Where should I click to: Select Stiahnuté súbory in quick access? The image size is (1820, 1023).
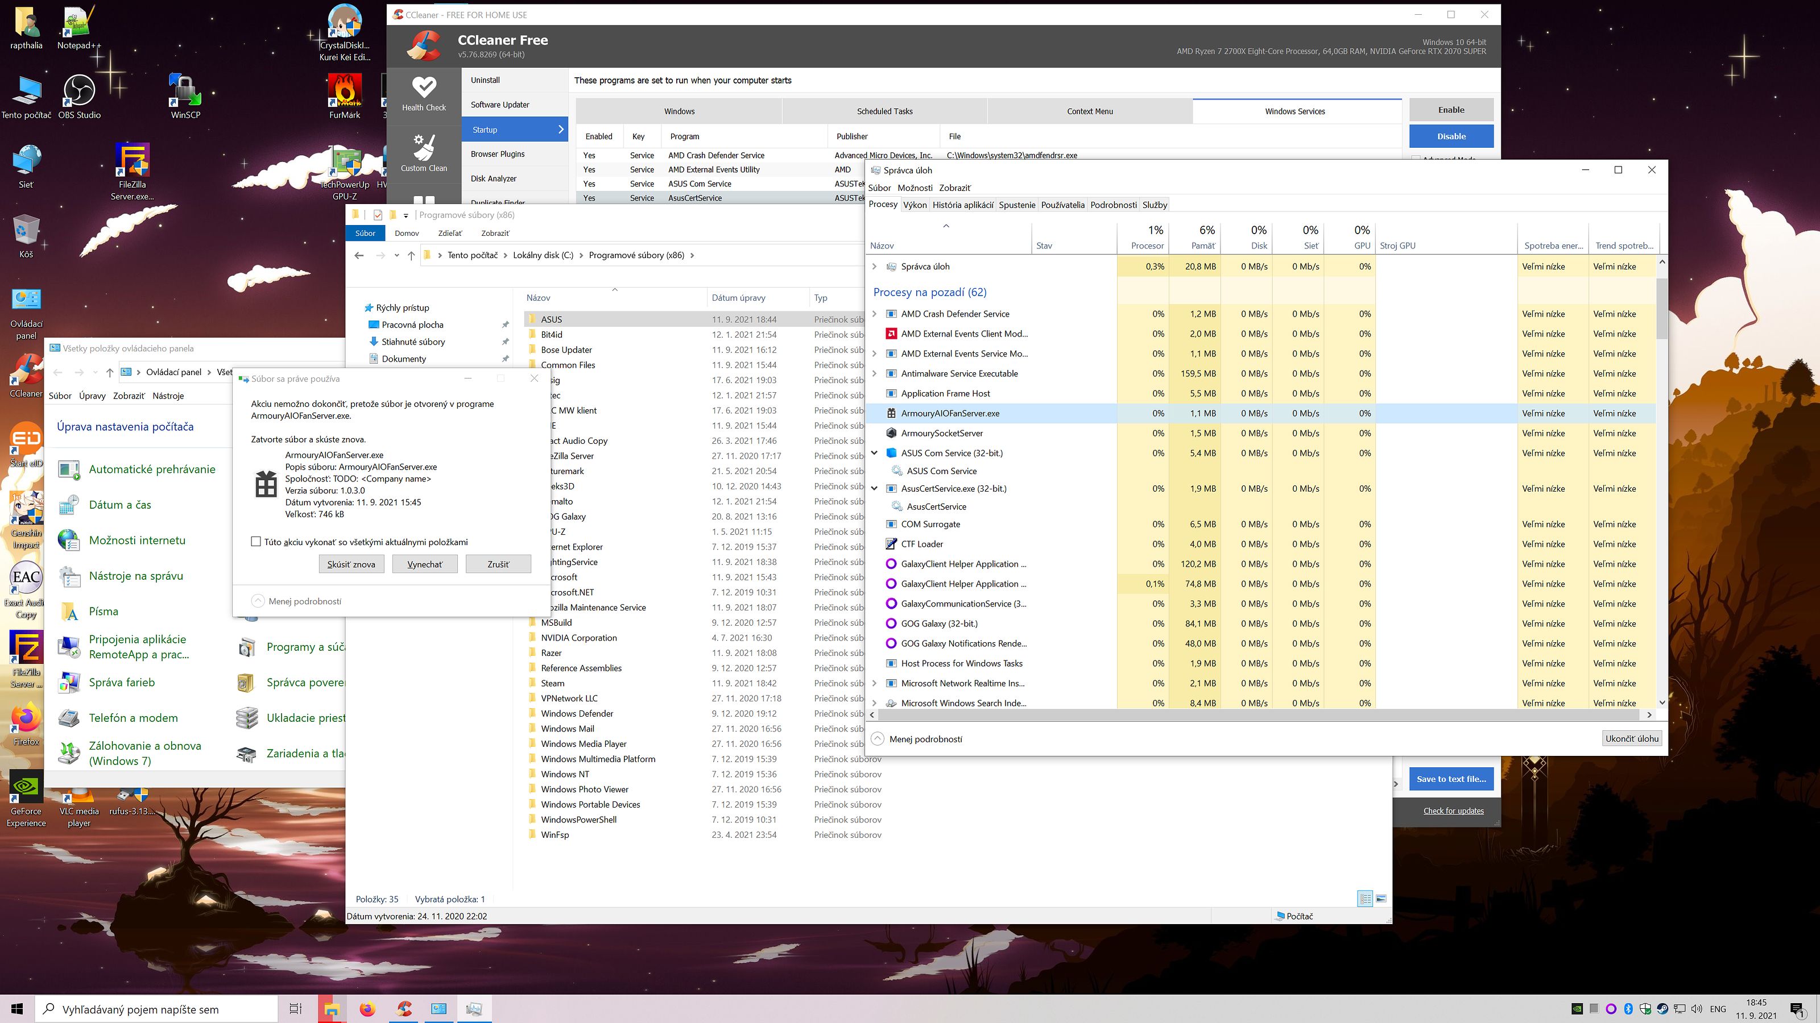[x=412, y=342]
